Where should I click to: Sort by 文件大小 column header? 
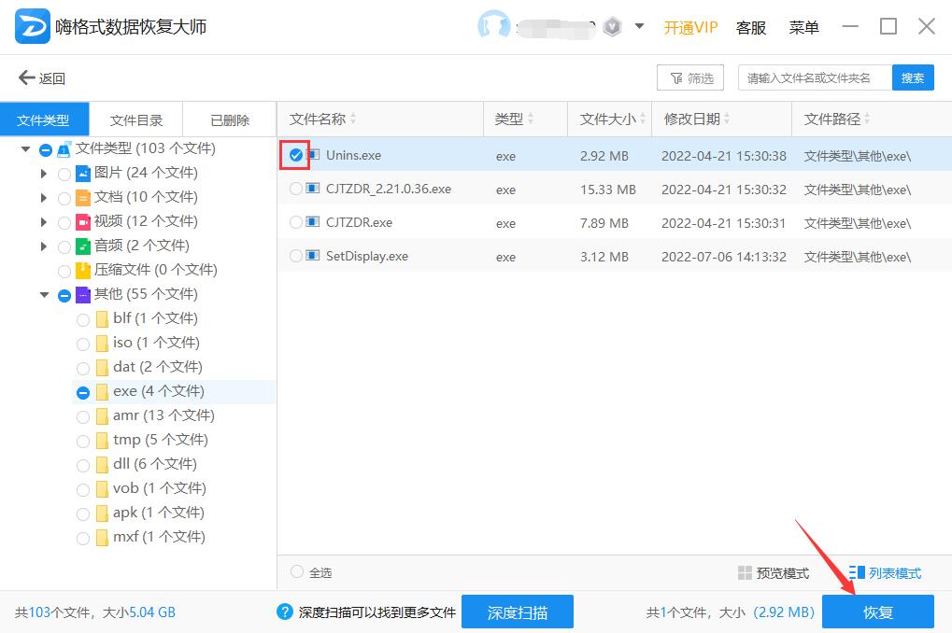coord(608,120)
